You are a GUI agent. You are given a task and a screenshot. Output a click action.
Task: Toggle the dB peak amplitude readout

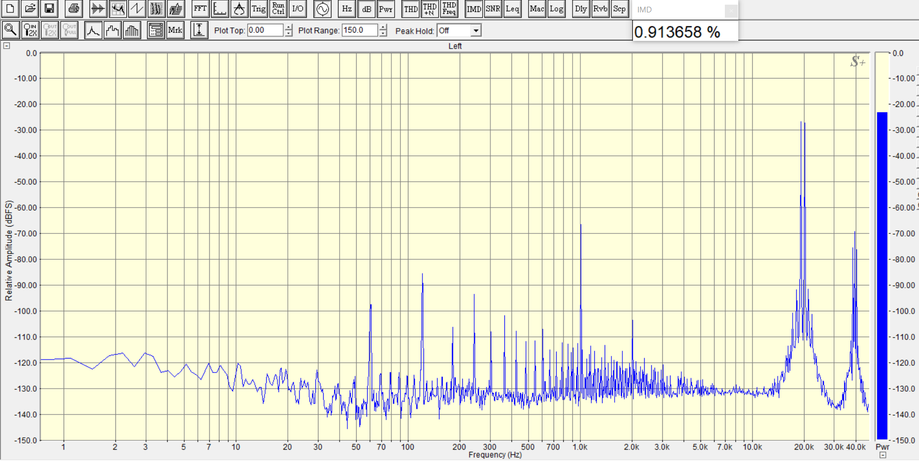(x=366, y=9)
